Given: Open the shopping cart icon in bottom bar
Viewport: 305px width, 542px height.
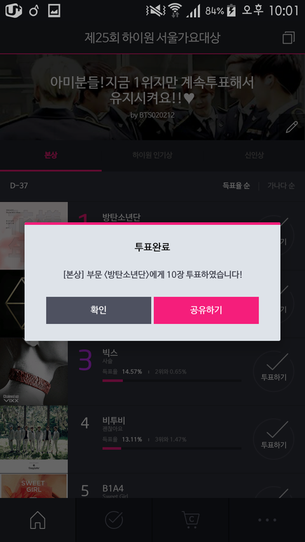Looking at the screenshot, I should tap(191, 520).
